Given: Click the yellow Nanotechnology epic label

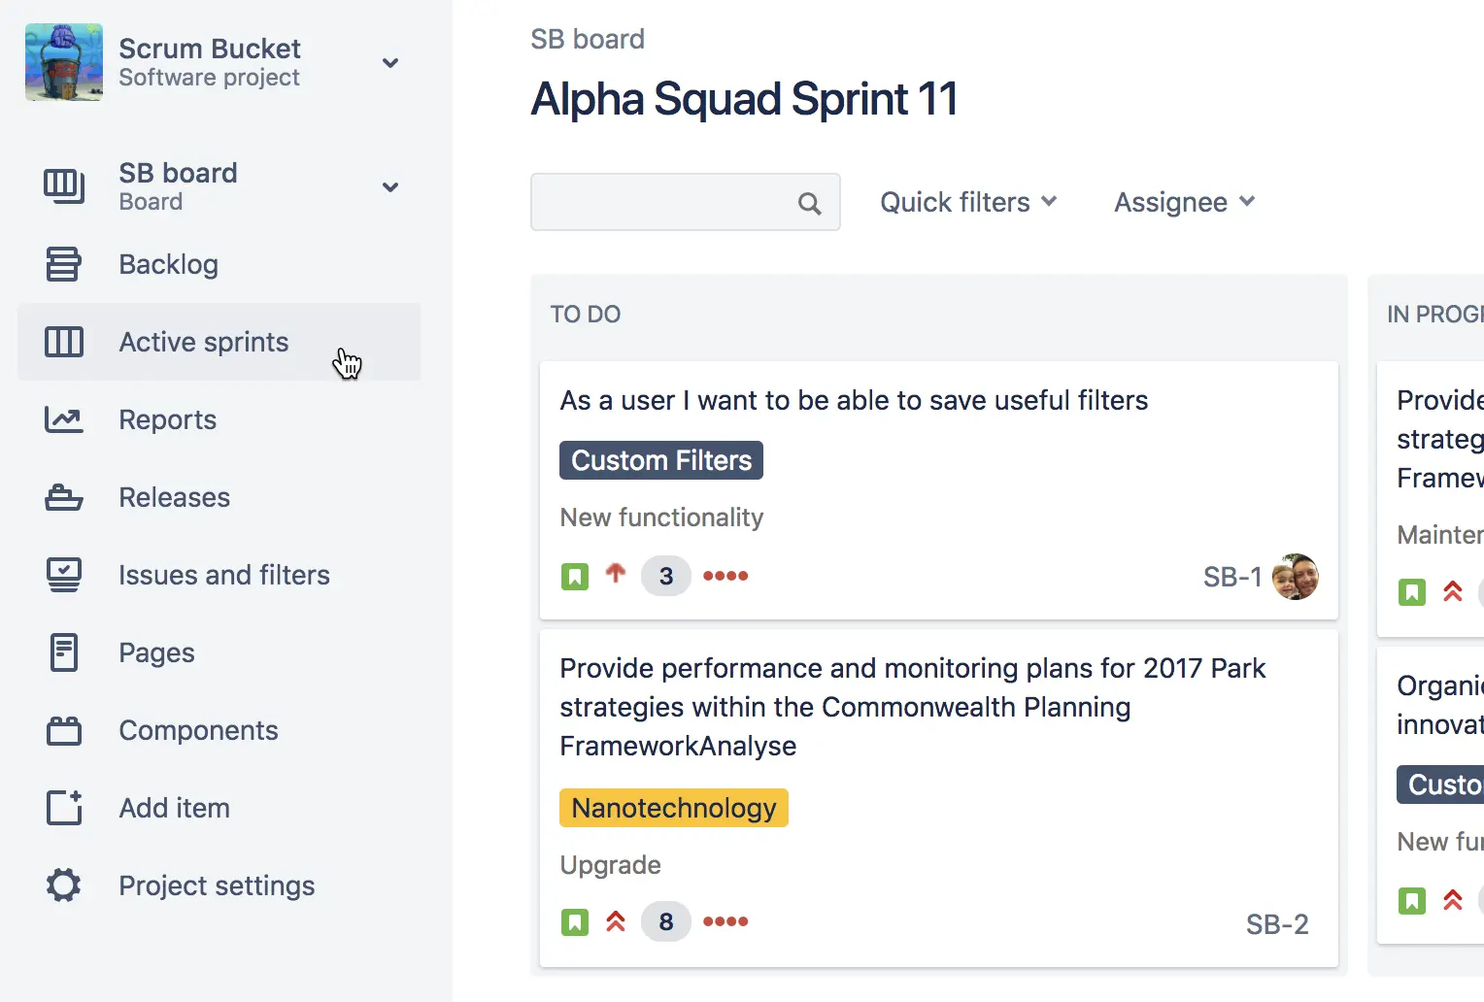Looking at the screenshot, I should pos(673,807).
